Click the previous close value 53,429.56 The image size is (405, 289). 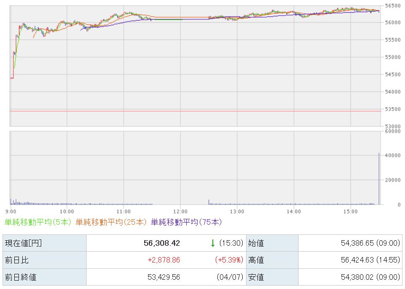161,277
